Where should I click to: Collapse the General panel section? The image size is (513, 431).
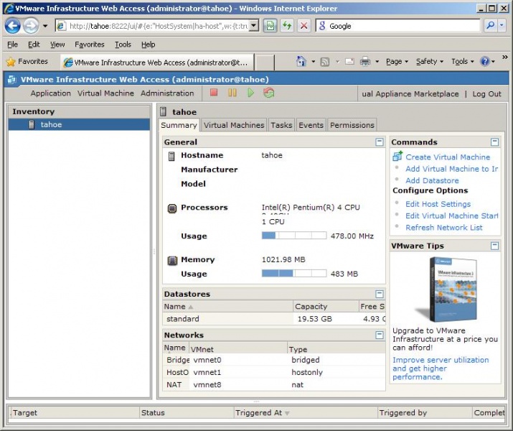coord(380,142)
